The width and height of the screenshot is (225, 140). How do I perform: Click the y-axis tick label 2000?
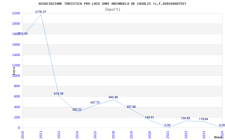[x=16, y=24]
